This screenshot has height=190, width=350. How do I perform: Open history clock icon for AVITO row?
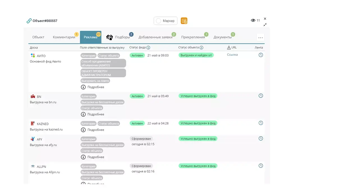260,55
